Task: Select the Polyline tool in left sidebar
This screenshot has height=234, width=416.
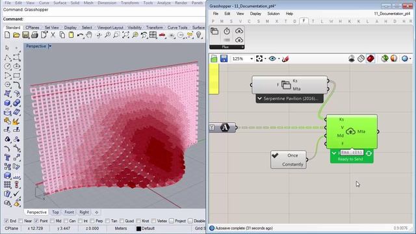Action: coord(8,57)
